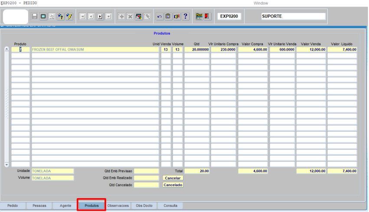Click the Help question mark icon
This screenshot has height=212, width=369.
click(x=186, y=16)
